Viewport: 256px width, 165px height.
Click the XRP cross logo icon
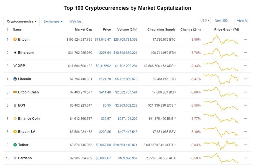pyautogui.click(x=15, y=66)
